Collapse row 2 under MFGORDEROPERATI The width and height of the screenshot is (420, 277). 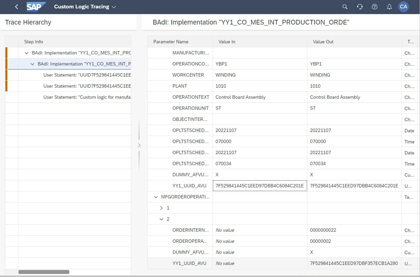[161, 219]
